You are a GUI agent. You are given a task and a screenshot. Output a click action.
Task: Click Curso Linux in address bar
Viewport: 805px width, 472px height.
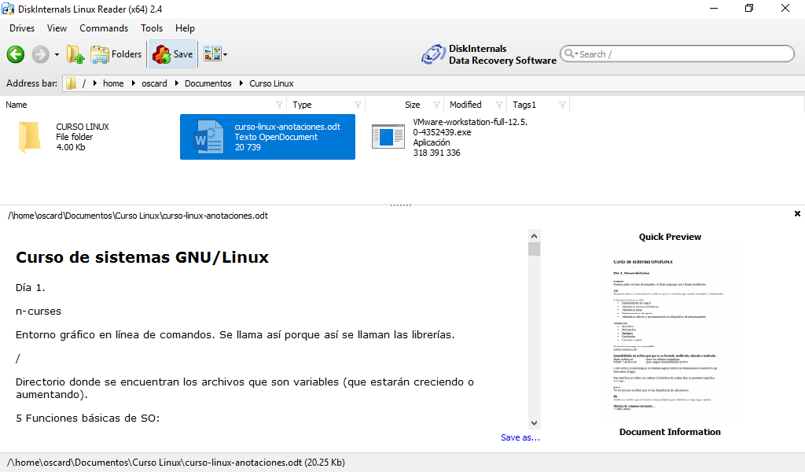click(x=271, y=83)
